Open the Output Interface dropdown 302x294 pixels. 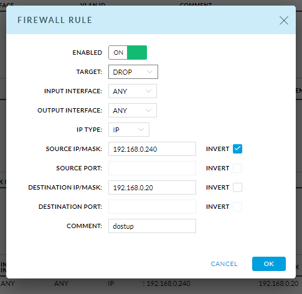pos(133,110)
